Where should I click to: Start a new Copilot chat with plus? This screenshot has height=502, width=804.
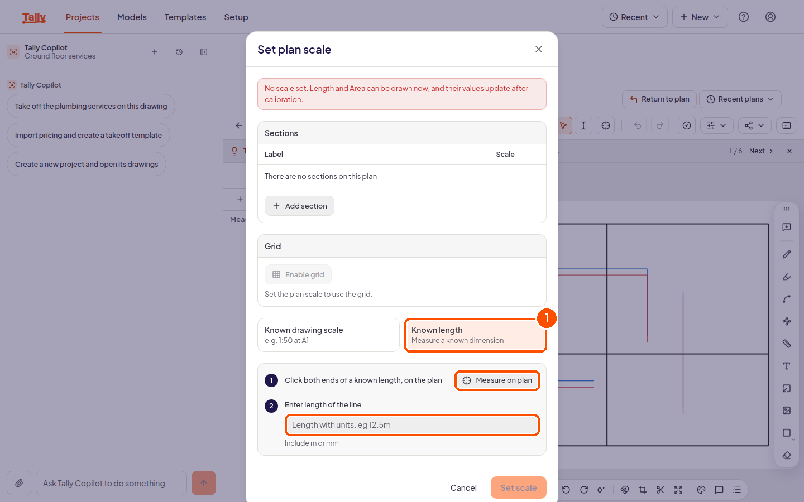(155, 52)
